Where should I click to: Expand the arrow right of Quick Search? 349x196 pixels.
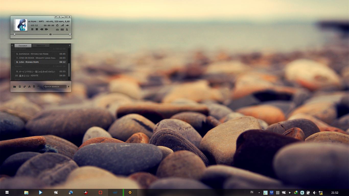[x=69, y=87]
